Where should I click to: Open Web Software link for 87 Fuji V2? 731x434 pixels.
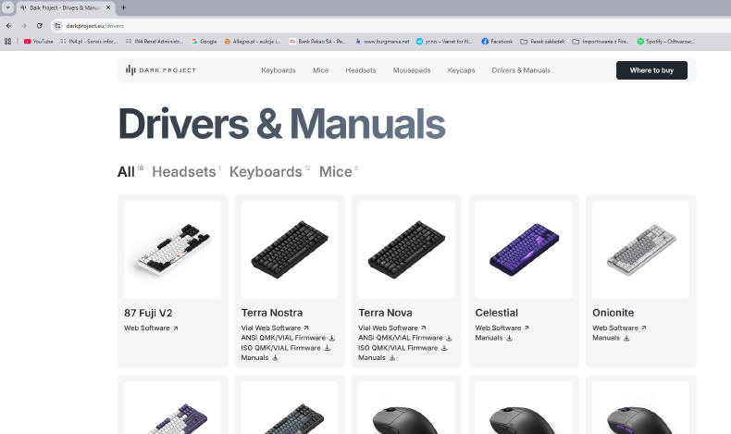(151, 328)
